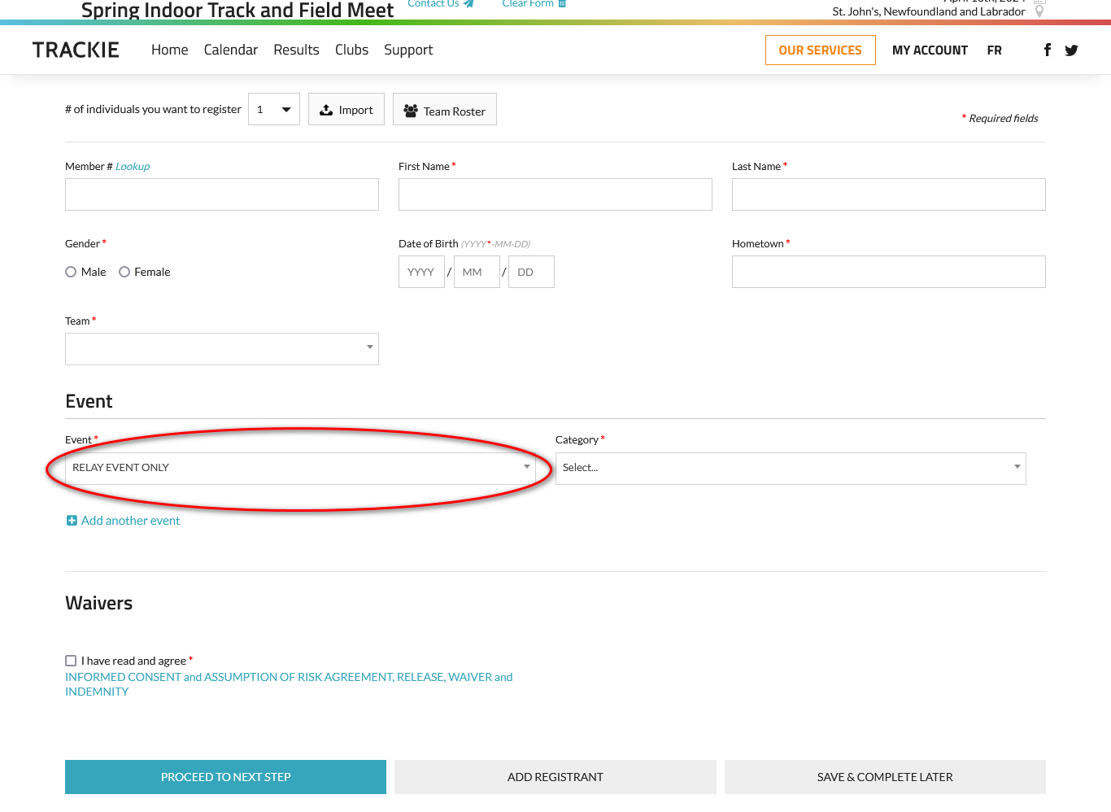Click the Member # Lookup link

point(133,166)
